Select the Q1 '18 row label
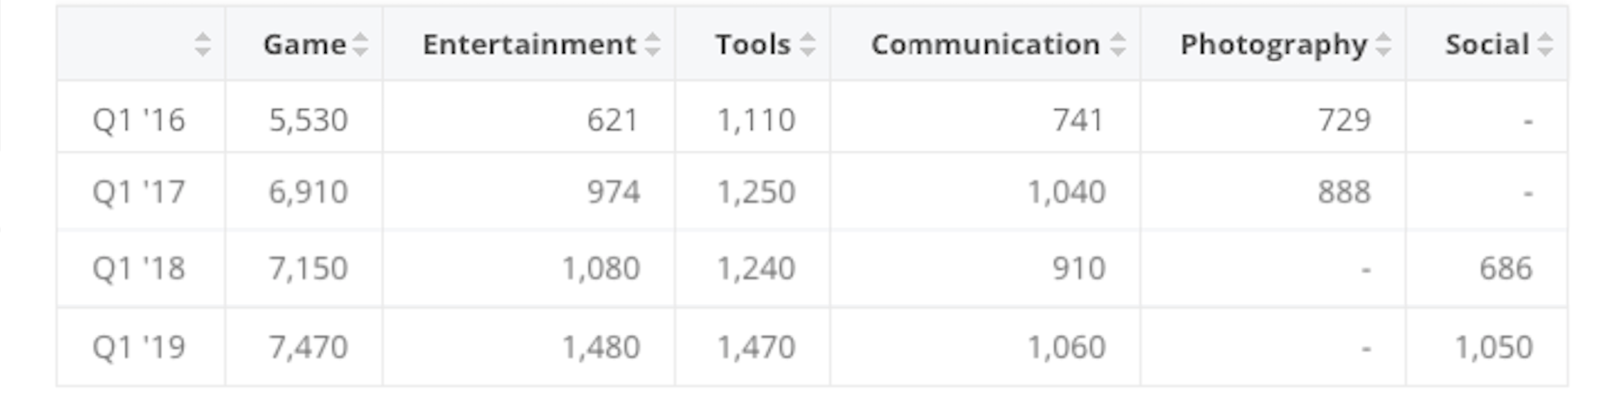The image size is (1623, 400). [x=139, y=268]
